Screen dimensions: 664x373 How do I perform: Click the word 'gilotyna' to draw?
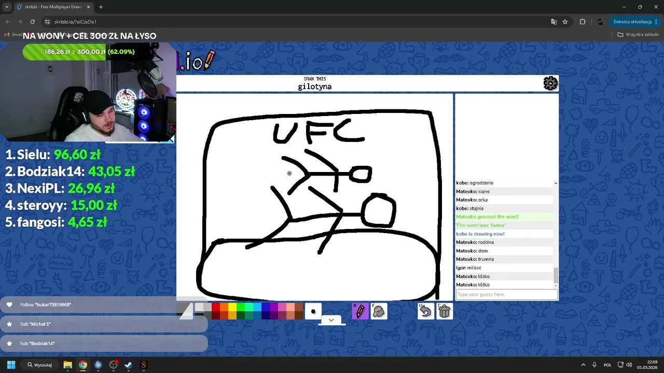point(314,87)
